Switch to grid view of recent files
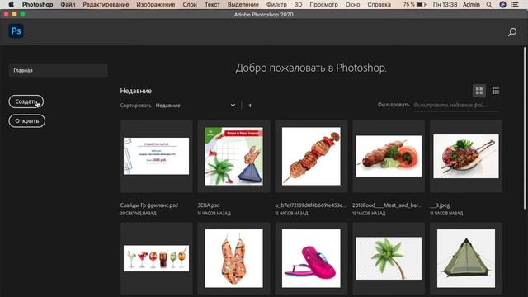 [479, 91]
